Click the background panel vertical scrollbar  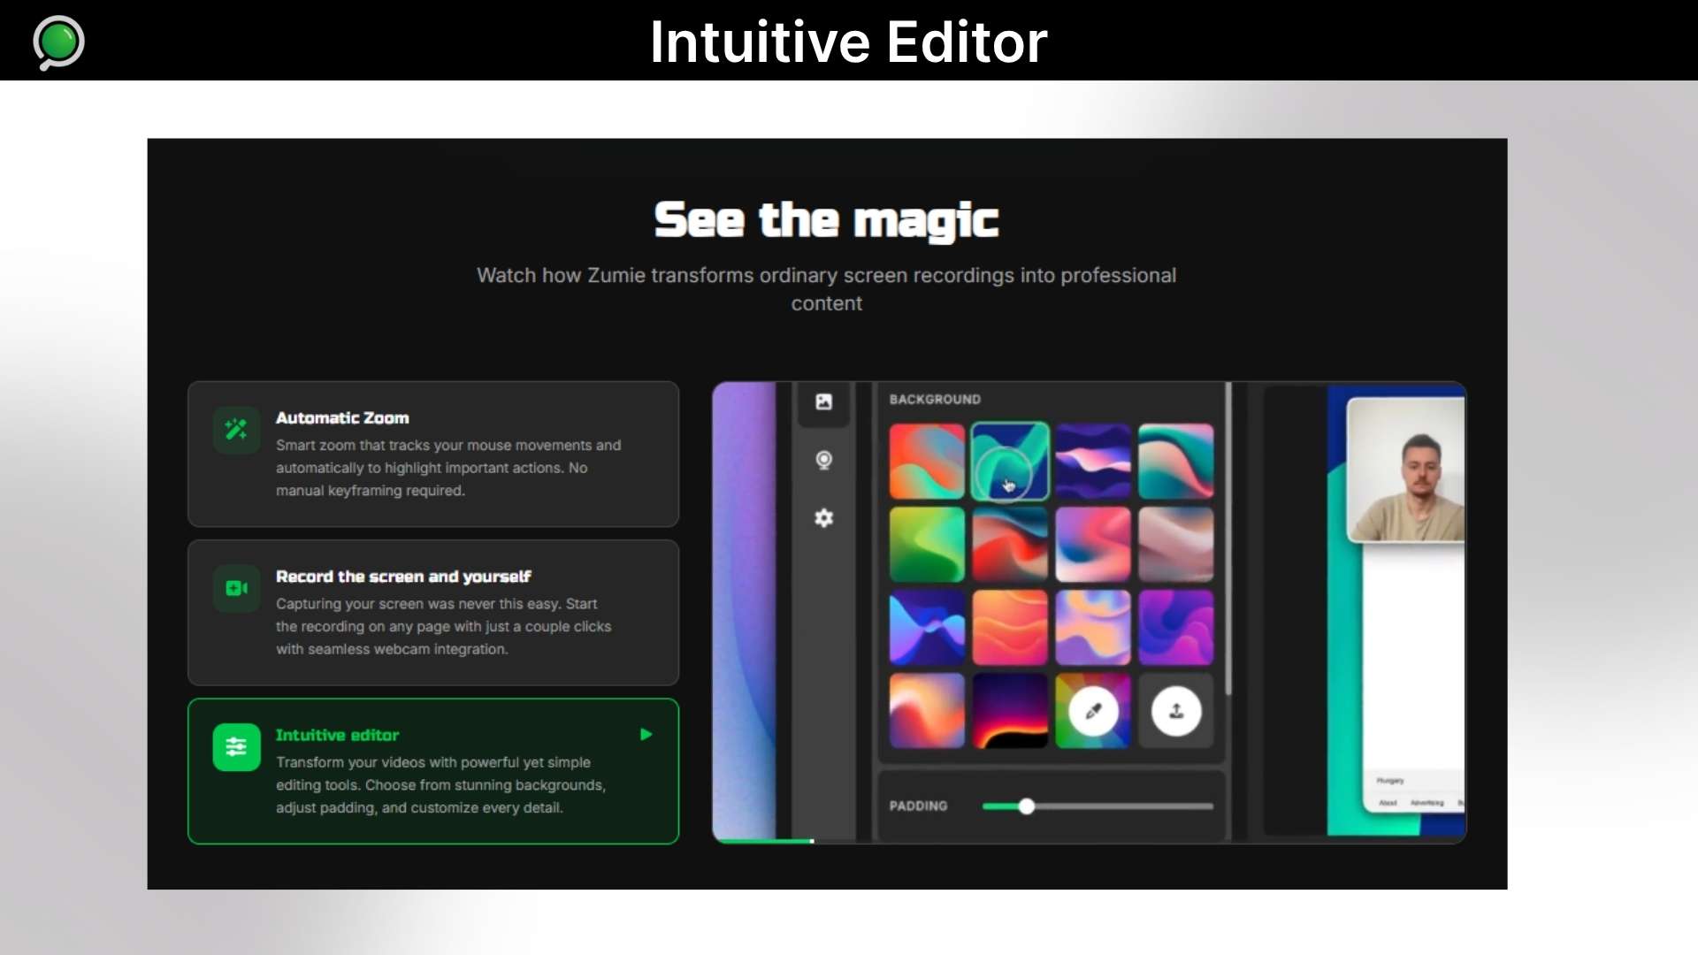pyautogui.click(x=1228, y=539)
